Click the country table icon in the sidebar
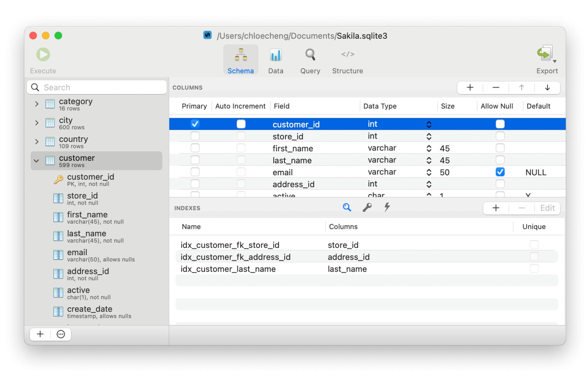The height and width of the screenshot is (380, 588). pyautogui.click(x=50, y=141)
